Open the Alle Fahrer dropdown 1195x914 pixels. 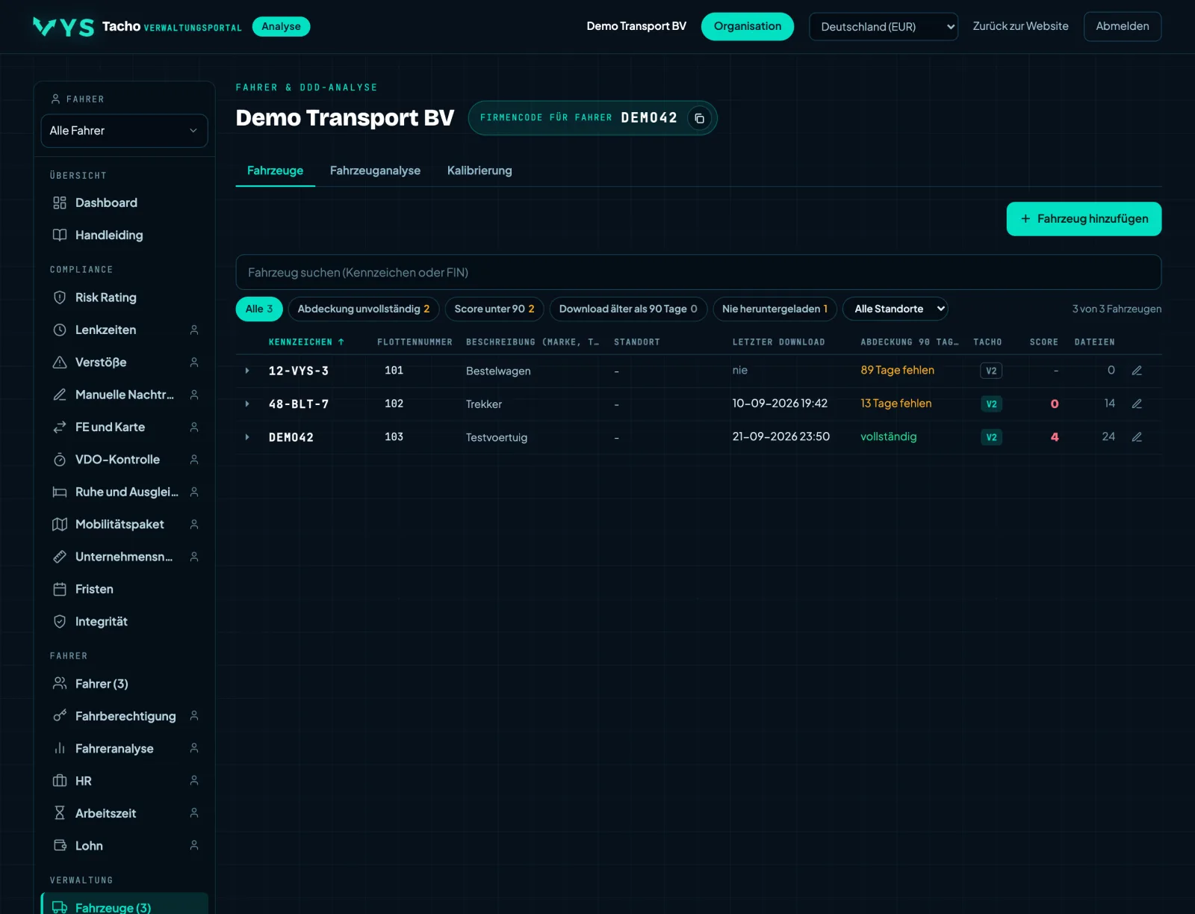[x=124, y=131]
